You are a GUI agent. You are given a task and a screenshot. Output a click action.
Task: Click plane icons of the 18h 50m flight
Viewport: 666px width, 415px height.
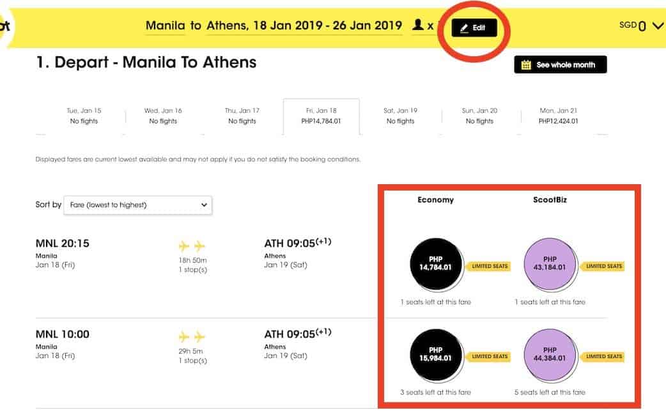coord(192,246)
